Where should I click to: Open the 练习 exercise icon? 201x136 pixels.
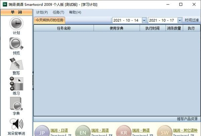click(16, 84)
